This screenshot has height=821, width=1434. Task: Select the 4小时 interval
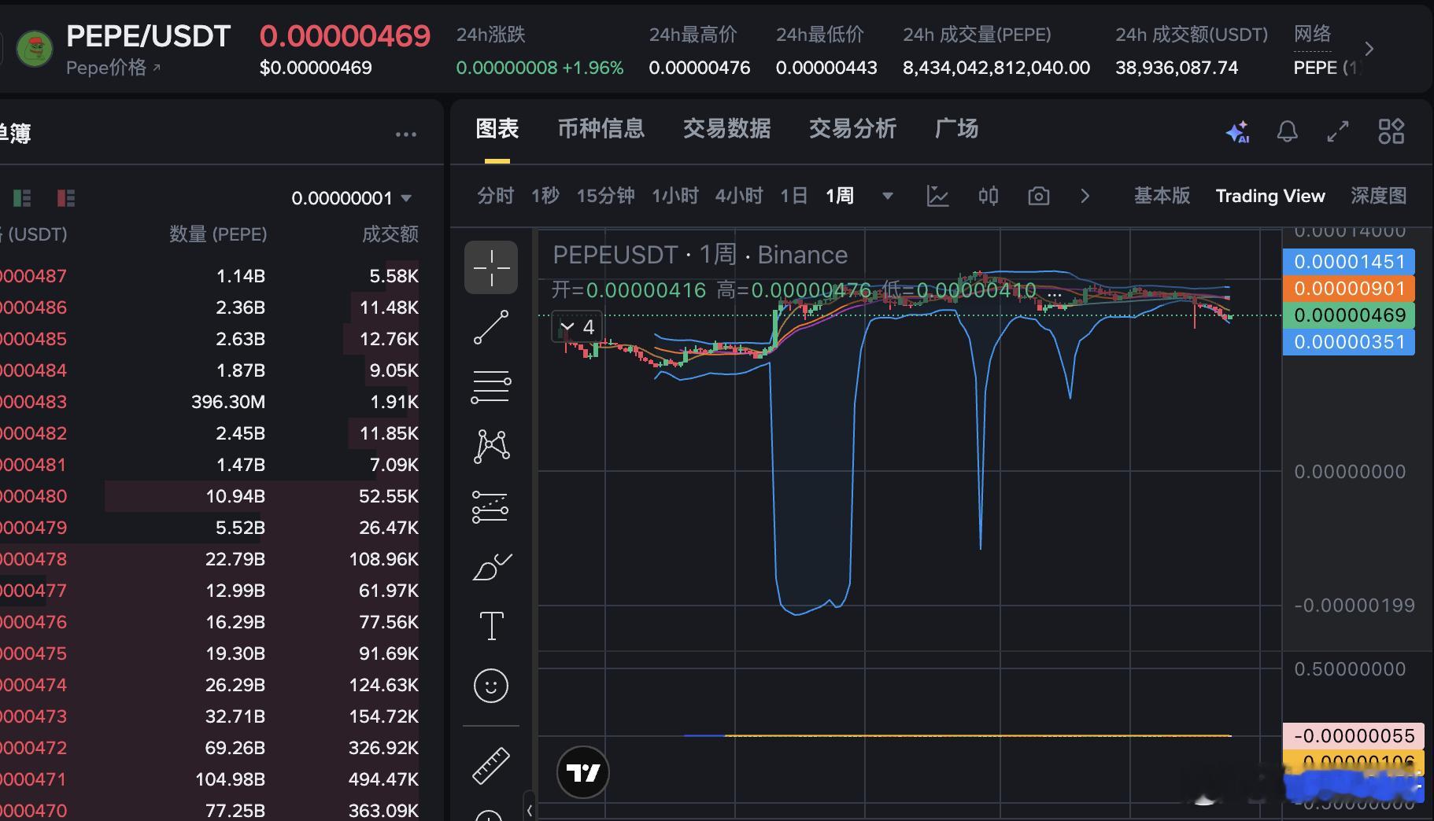click(x=739, y=196)
